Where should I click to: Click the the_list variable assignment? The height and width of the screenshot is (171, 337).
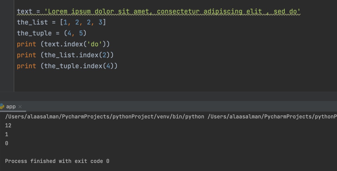[x=32, y=22]
